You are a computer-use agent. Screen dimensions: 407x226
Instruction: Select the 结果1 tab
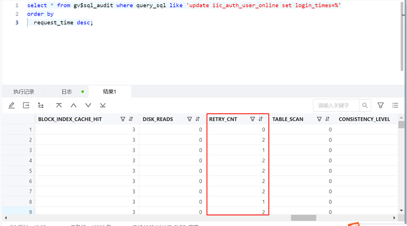click(x=110, y=92)
